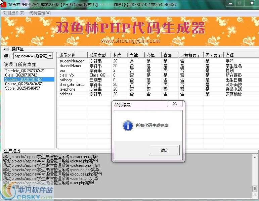Click the 性别 comment cell

(229, 70)
